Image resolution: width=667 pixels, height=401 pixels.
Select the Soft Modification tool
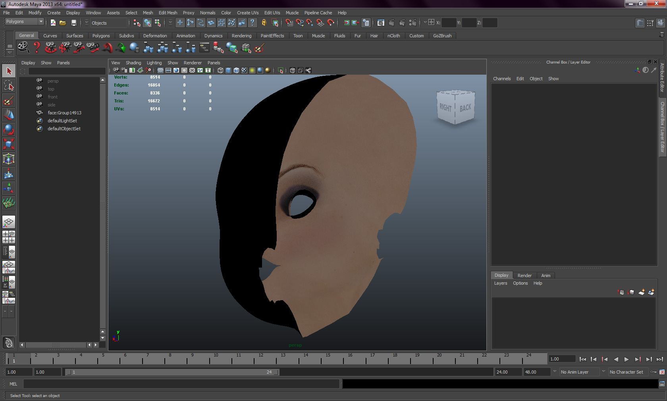9,174
